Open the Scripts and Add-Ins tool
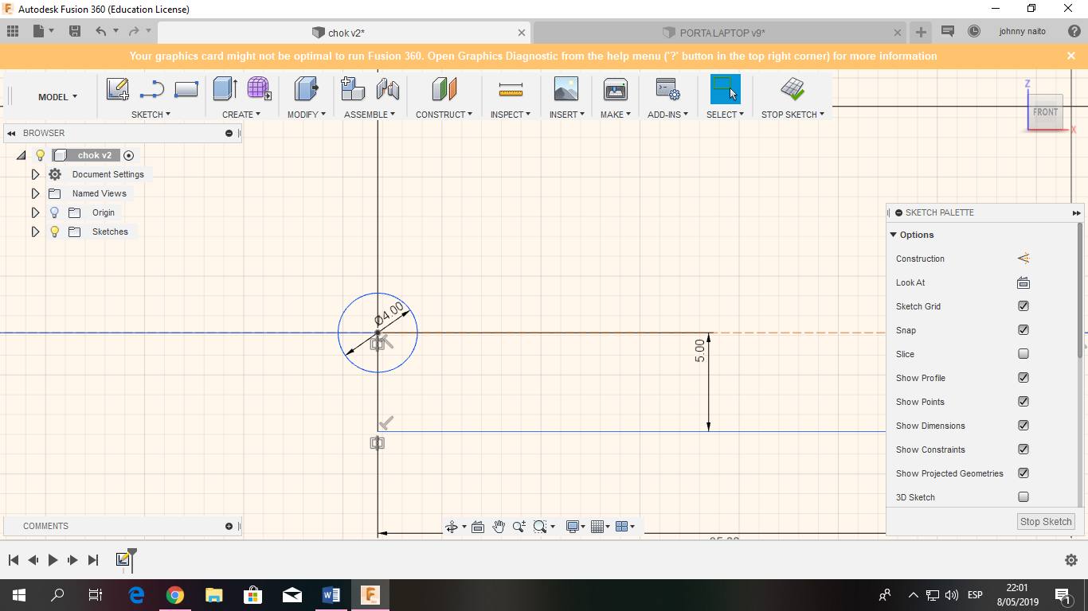The image size is (1088, 611). click(667, 89)
